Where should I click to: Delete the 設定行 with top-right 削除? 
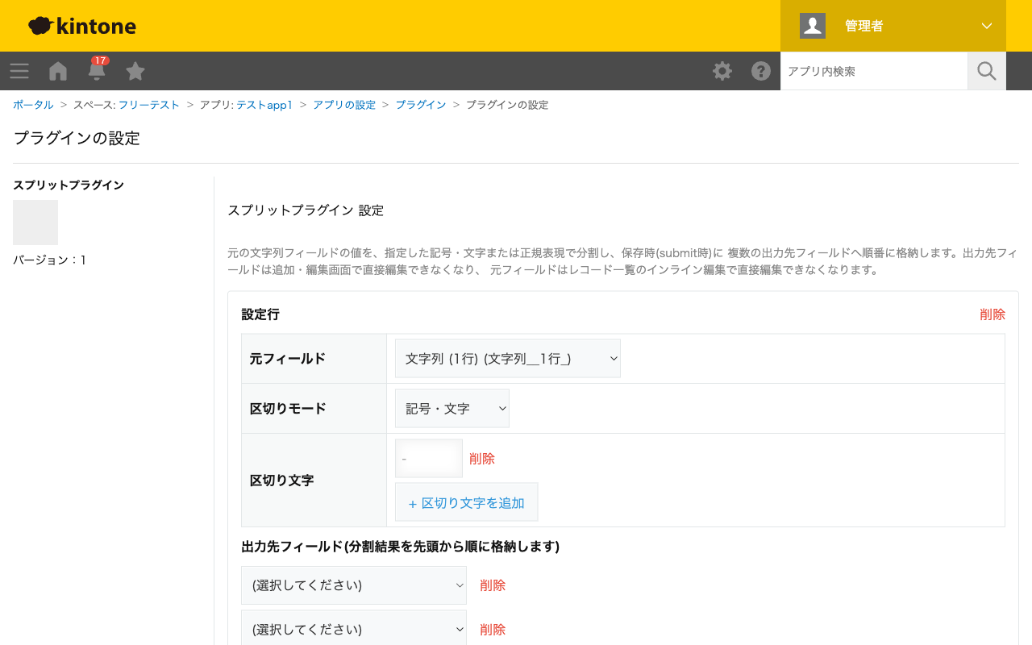pos(992,314)
